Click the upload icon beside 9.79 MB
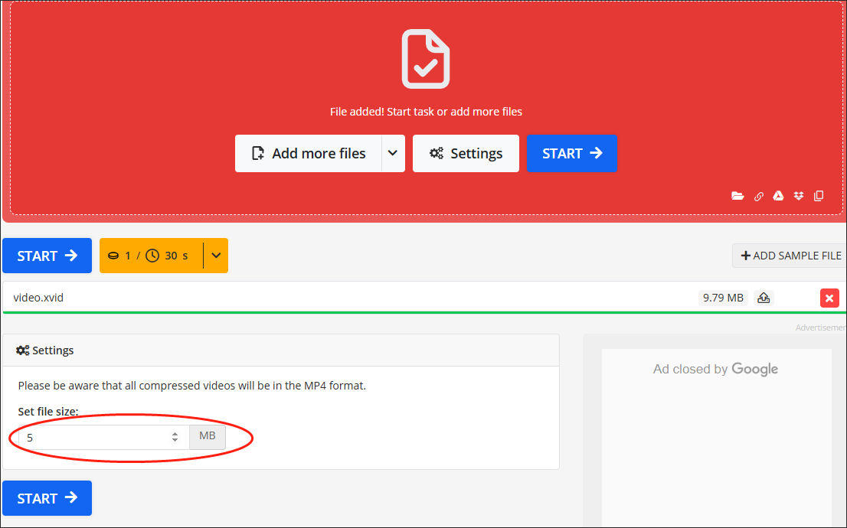 tap(764, 298)
